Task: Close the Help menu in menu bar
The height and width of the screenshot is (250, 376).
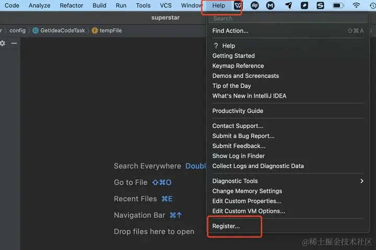Action: [218, 5]
